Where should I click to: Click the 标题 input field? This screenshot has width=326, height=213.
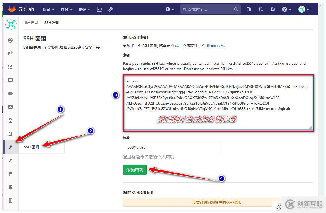pos(171,147)
